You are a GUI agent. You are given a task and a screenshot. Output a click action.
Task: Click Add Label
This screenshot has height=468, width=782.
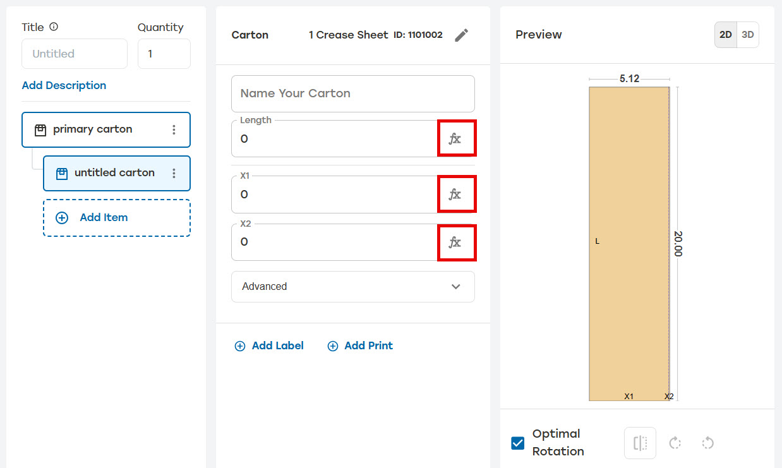coord(269,345)
